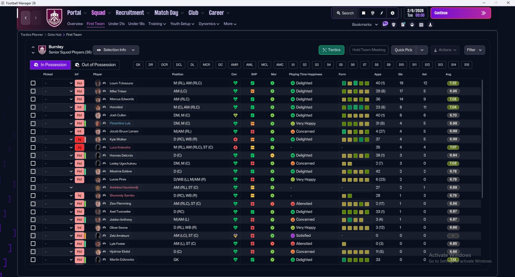Screen dimensions: 515x277
Task: Tick the checkbox for Kyle Walker
Action: [x=33, y=139]
